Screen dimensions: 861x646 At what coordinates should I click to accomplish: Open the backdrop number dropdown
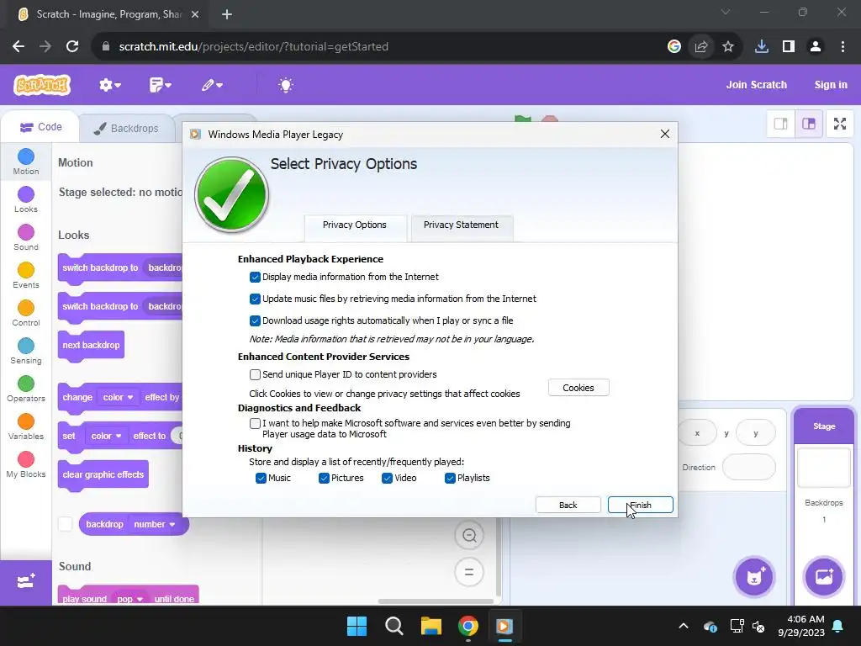click(155, 525)
